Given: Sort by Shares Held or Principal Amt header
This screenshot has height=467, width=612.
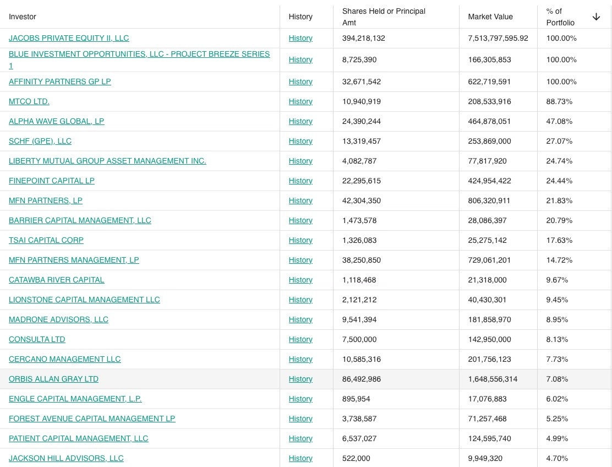Looking at the screenshot, I should click(x=384, y=17).
